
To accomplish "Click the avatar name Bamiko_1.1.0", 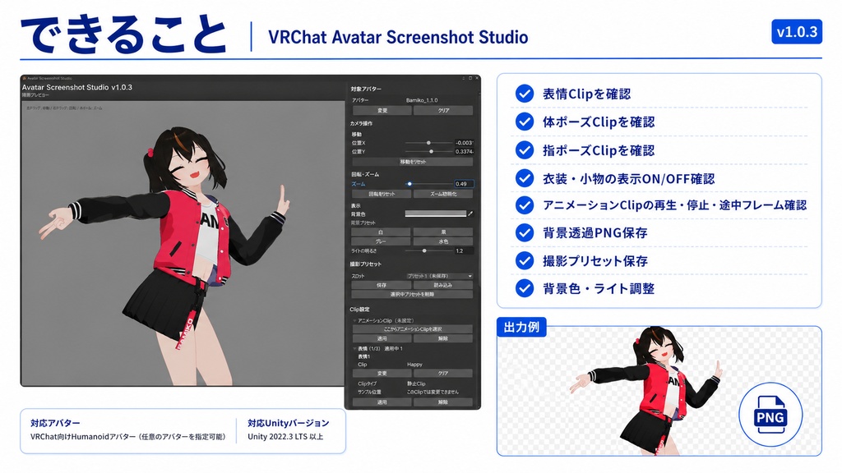I will click(x=422, y=100).
